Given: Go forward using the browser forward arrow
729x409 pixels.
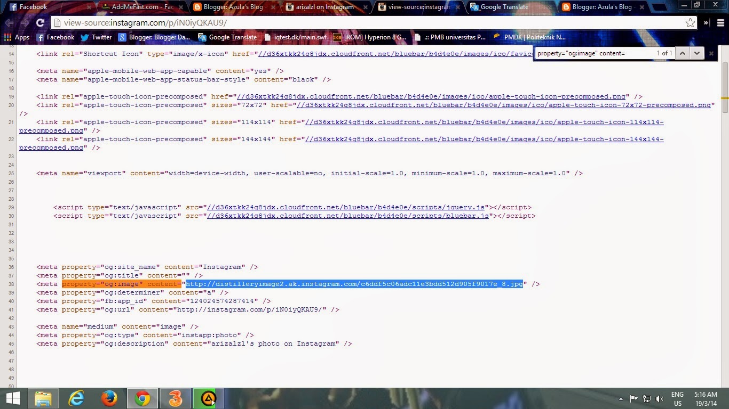Looking at the screenshot, I should point(25,23).
